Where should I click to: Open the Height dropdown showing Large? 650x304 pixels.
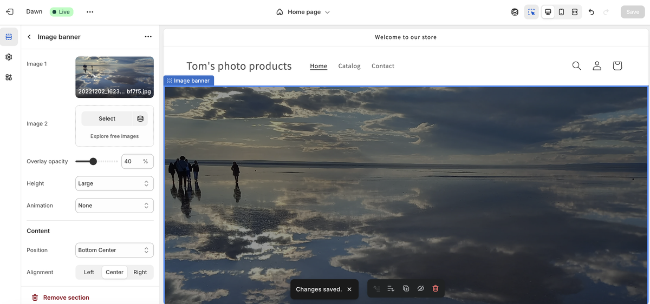click(114, 183)
